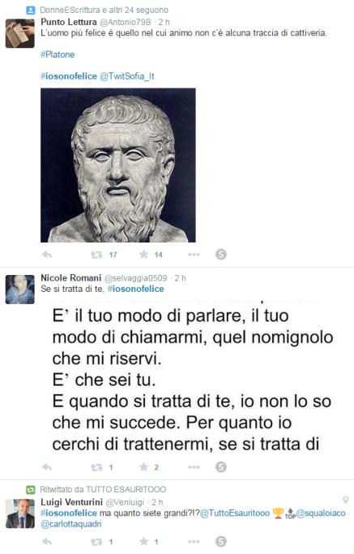Open Nicole Romani's text image
Image resolution: width=354 pixels, height=554 pixels.
tap(193, 380)
